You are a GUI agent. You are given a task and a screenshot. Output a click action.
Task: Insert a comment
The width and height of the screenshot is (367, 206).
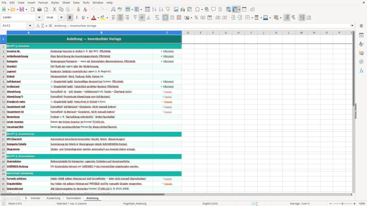214,9
